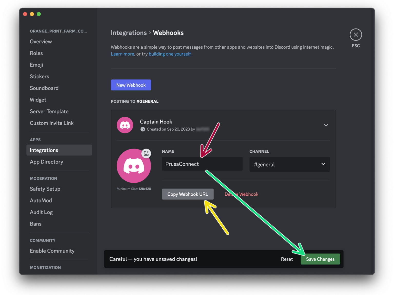Screen dimensions: 394x295
Task: Open the 'building one yourself' link
Action: pyautogui.click(x=170, y=54)
